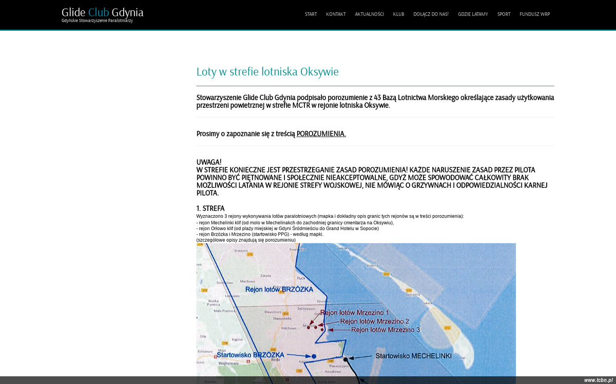Viewport: 616px width, 384px height.
Task: Click the 'rejon Brzózka i Mrzezino' list line
Action: pos(260,234)
